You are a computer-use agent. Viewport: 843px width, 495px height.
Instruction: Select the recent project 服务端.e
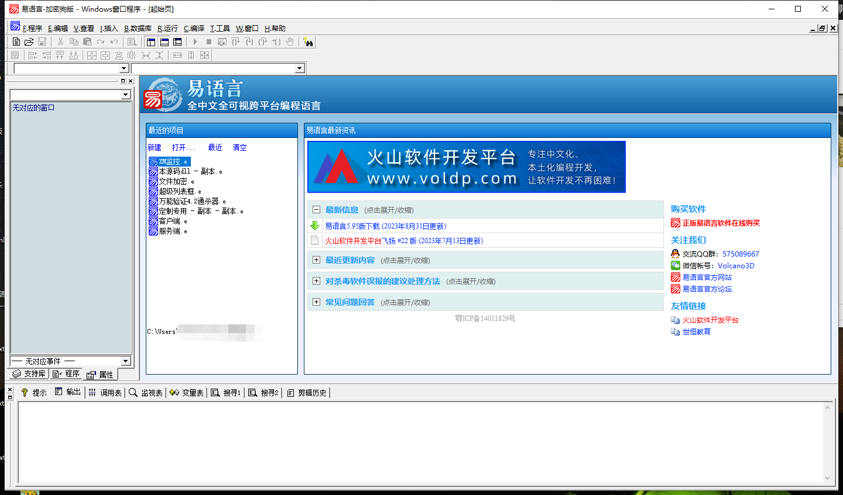(168, 231)
